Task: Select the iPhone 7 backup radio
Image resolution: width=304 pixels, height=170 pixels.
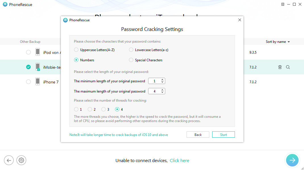Action: 28,82
